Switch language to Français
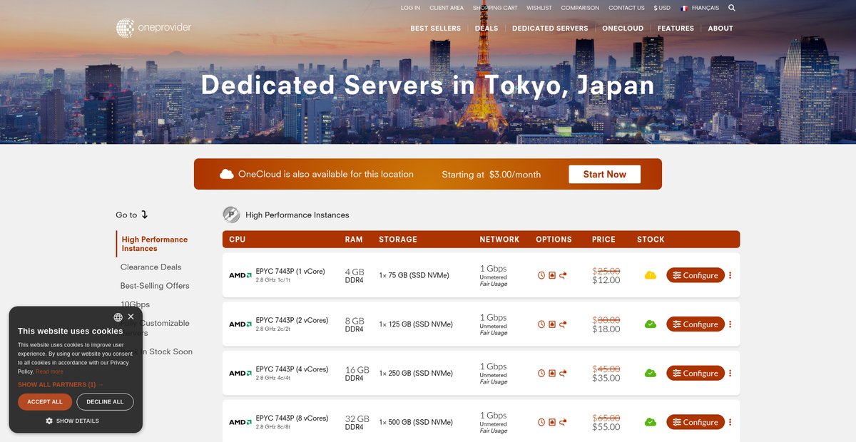This screenshot has height=442, width=856. point(700,8)
